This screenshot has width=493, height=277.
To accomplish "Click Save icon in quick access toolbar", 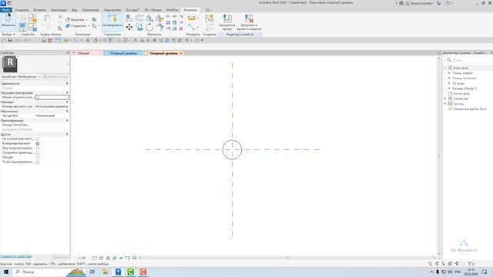I will 10,41.
